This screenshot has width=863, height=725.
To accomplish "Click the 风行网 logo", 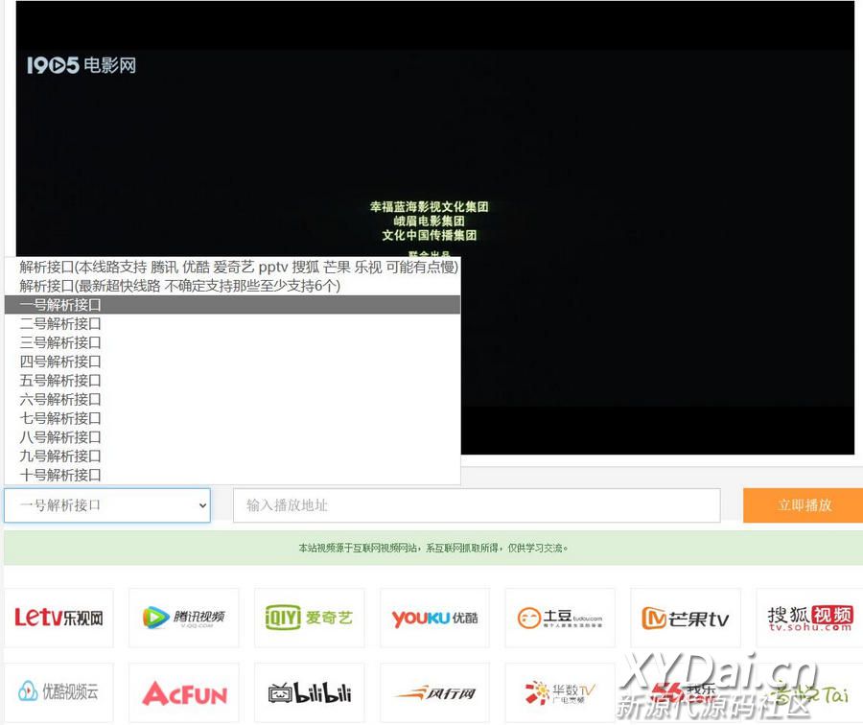I will (x=434, y=692).
